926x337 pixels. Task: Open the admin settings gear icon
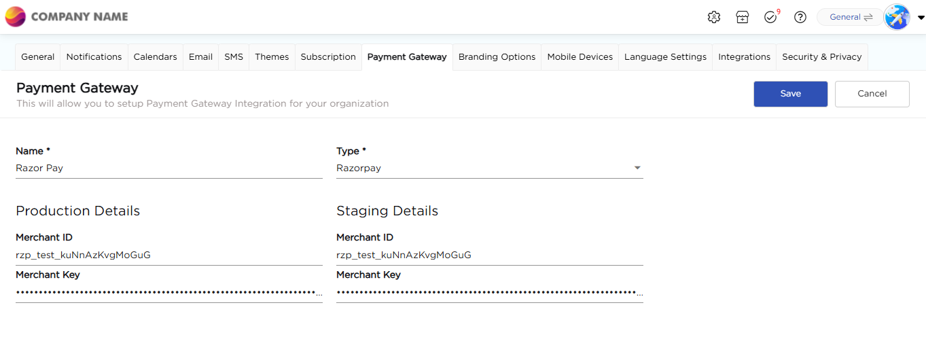(x=713, y=17)
